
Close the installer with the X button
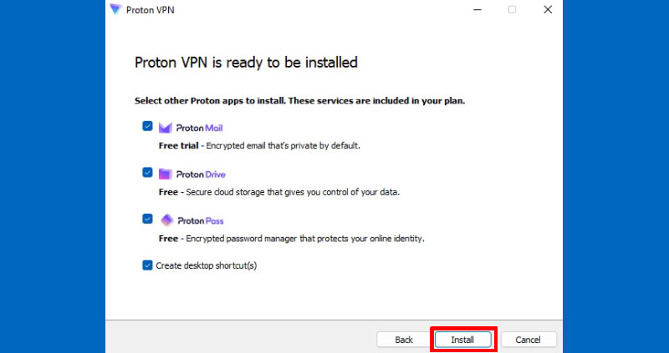pos(547,10)
